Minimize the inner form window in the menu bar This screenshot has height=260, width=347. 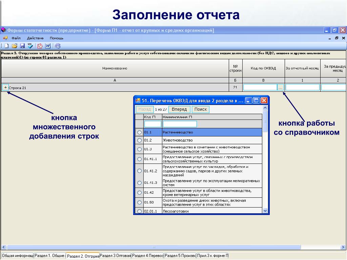(330, 38)
